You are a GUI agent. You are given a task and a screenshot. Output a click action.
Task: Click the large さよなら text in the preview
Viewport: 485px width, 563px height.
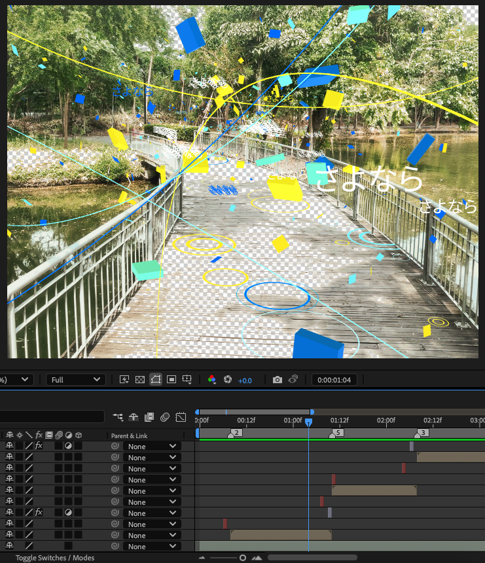coord(369,179)
